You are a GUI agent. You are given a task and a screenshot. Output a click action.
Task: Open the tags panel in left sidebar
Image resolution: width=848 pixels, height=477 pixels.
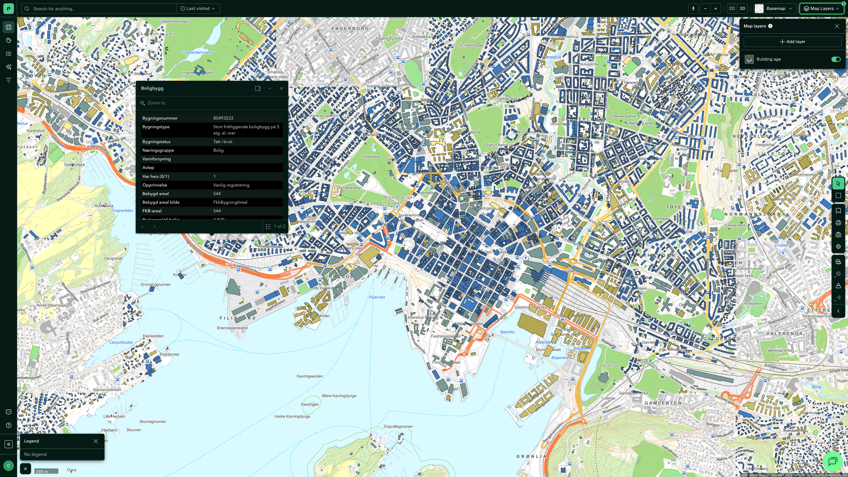coord(9,40)
